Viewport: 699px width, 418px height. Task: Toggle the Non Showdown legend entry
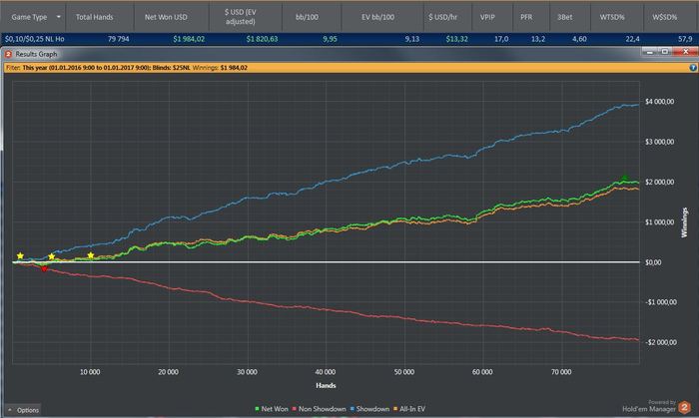click(x=319, y=409)
